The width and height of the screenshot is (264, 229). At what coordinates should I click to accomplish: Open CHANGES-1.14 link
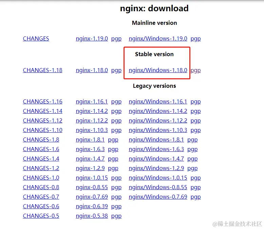tap(43, 111)
